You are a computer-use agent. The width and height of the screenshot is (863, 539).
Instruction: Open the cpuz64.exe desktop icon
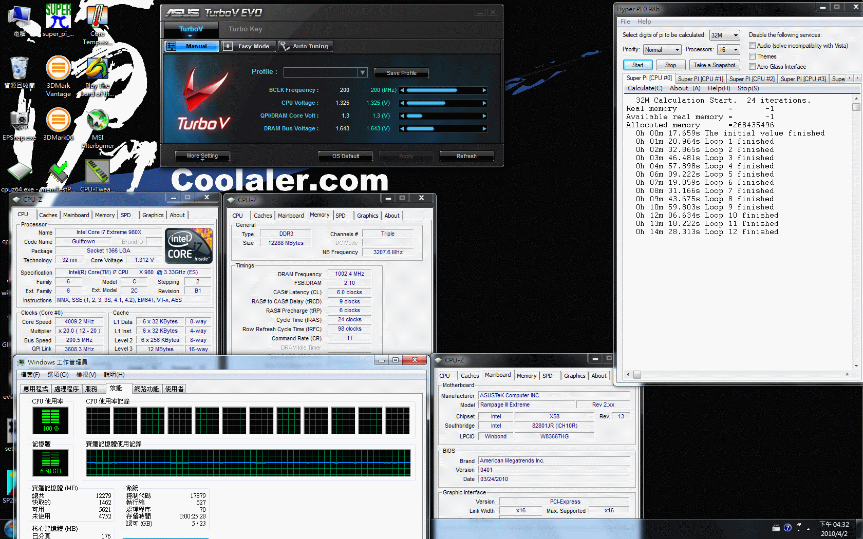click(x=18, y=177)
